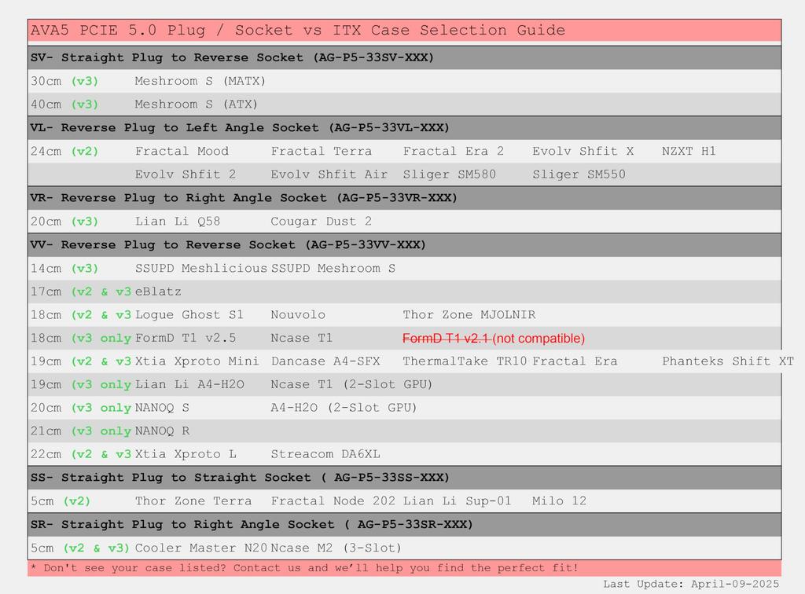Viewport: 805px width, 594px height.
Task: Click the Thor Zone MJOLNIR entry
Action: 469,314
